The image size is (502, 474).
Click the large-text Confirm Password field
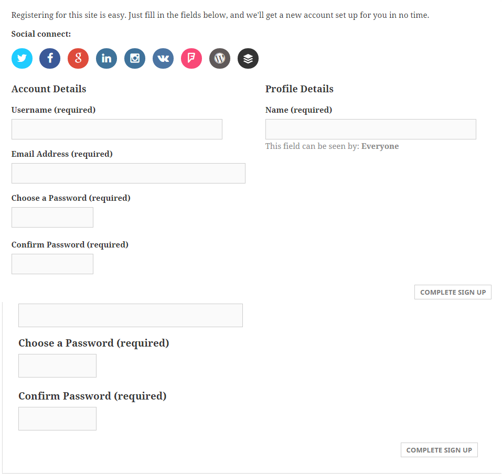click(x=57, y=418)
